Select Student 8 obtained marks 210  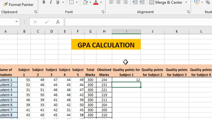pos(104,115)
